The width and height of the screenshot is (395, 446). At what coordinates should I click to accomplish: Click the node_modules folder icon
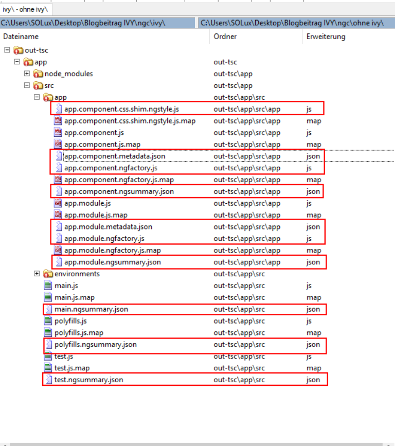click(38, 74)
